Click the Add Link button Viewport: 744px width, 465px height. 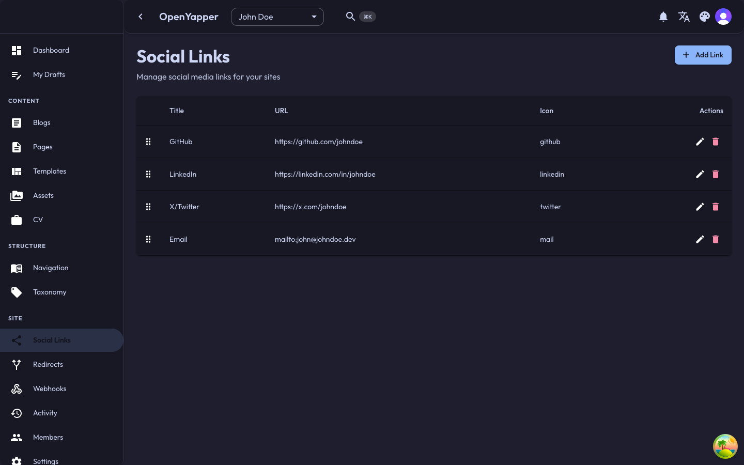tap(703, 55)
